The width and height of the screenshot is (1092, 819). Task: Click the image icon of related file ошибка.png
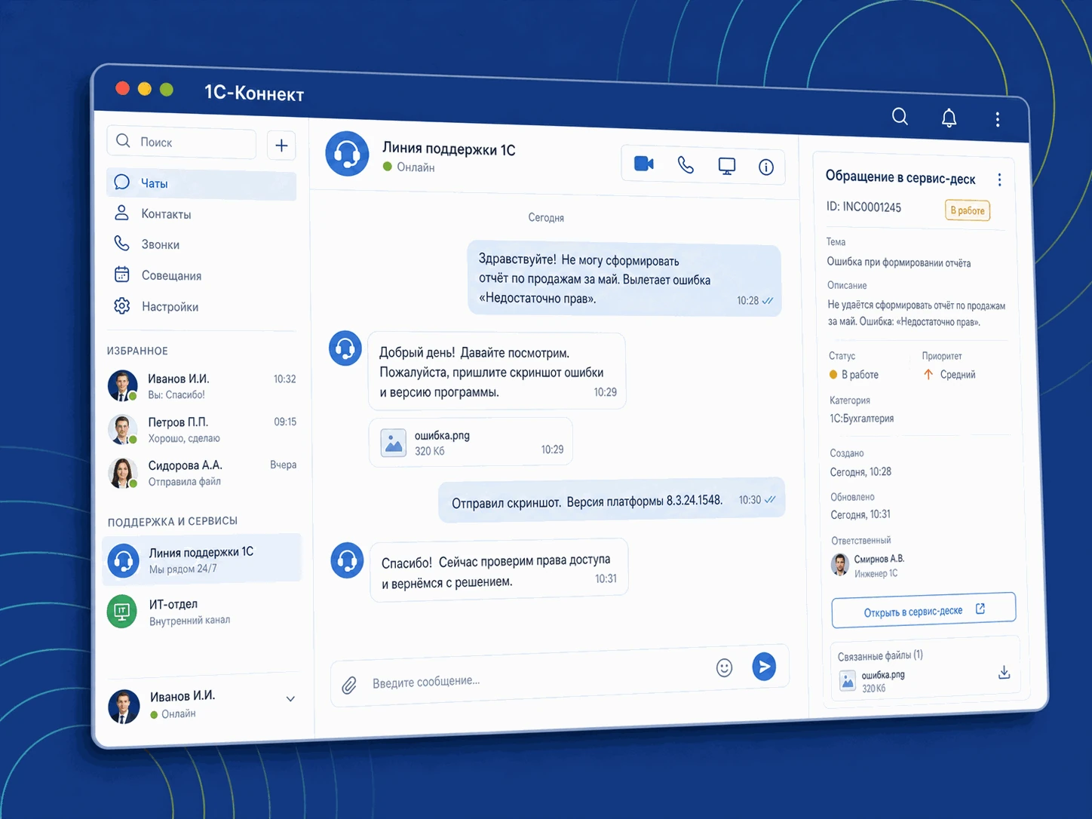(848, 681)
